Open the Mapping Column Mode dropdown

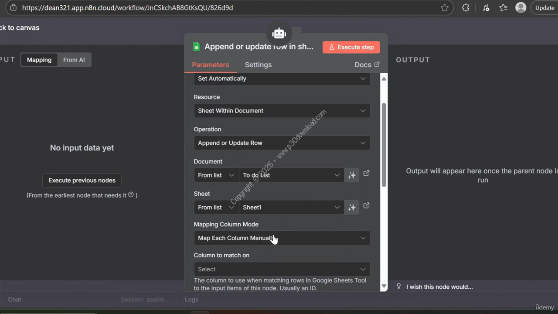(x=282, y=238)
